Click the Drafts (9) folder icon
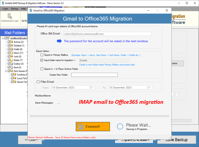 (x=11, y=49)
